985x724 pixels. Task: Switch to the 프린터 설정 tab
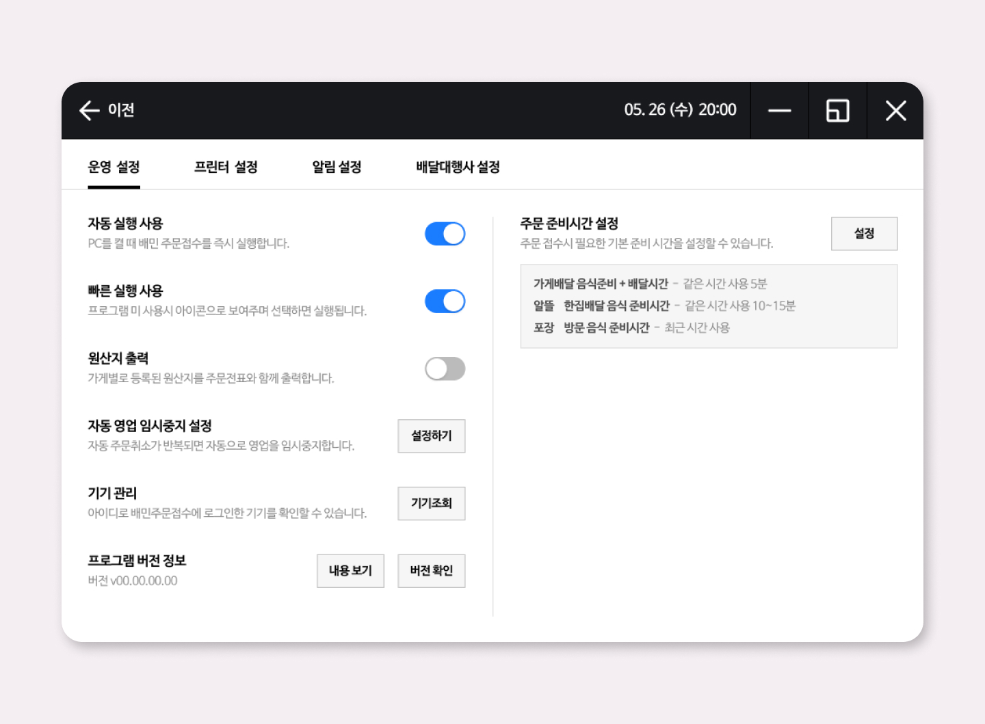[226, 167]
